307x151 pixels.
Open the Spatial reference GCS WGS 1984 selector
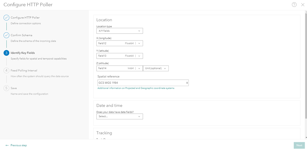[x=143, y=83]
